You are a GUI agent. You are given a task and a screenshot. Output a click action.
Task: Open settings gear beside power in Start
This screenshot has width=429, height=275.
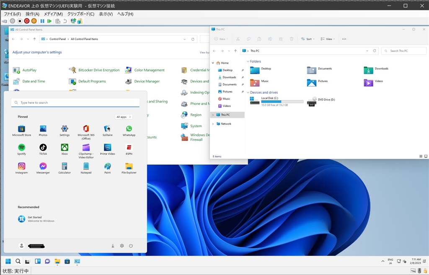(x=122, y=246)
